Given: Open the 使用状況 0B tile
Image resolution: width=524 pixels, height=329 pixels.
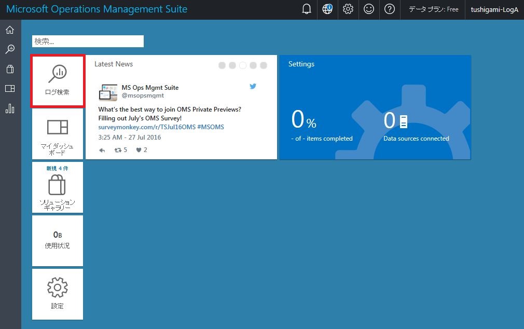Looking at the screenshot, I should pyautogui.click(x=58, y=241).
